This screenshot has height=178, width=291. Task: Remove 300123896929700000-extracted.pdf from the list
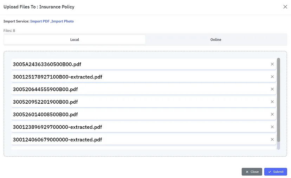tap(272, 127)
